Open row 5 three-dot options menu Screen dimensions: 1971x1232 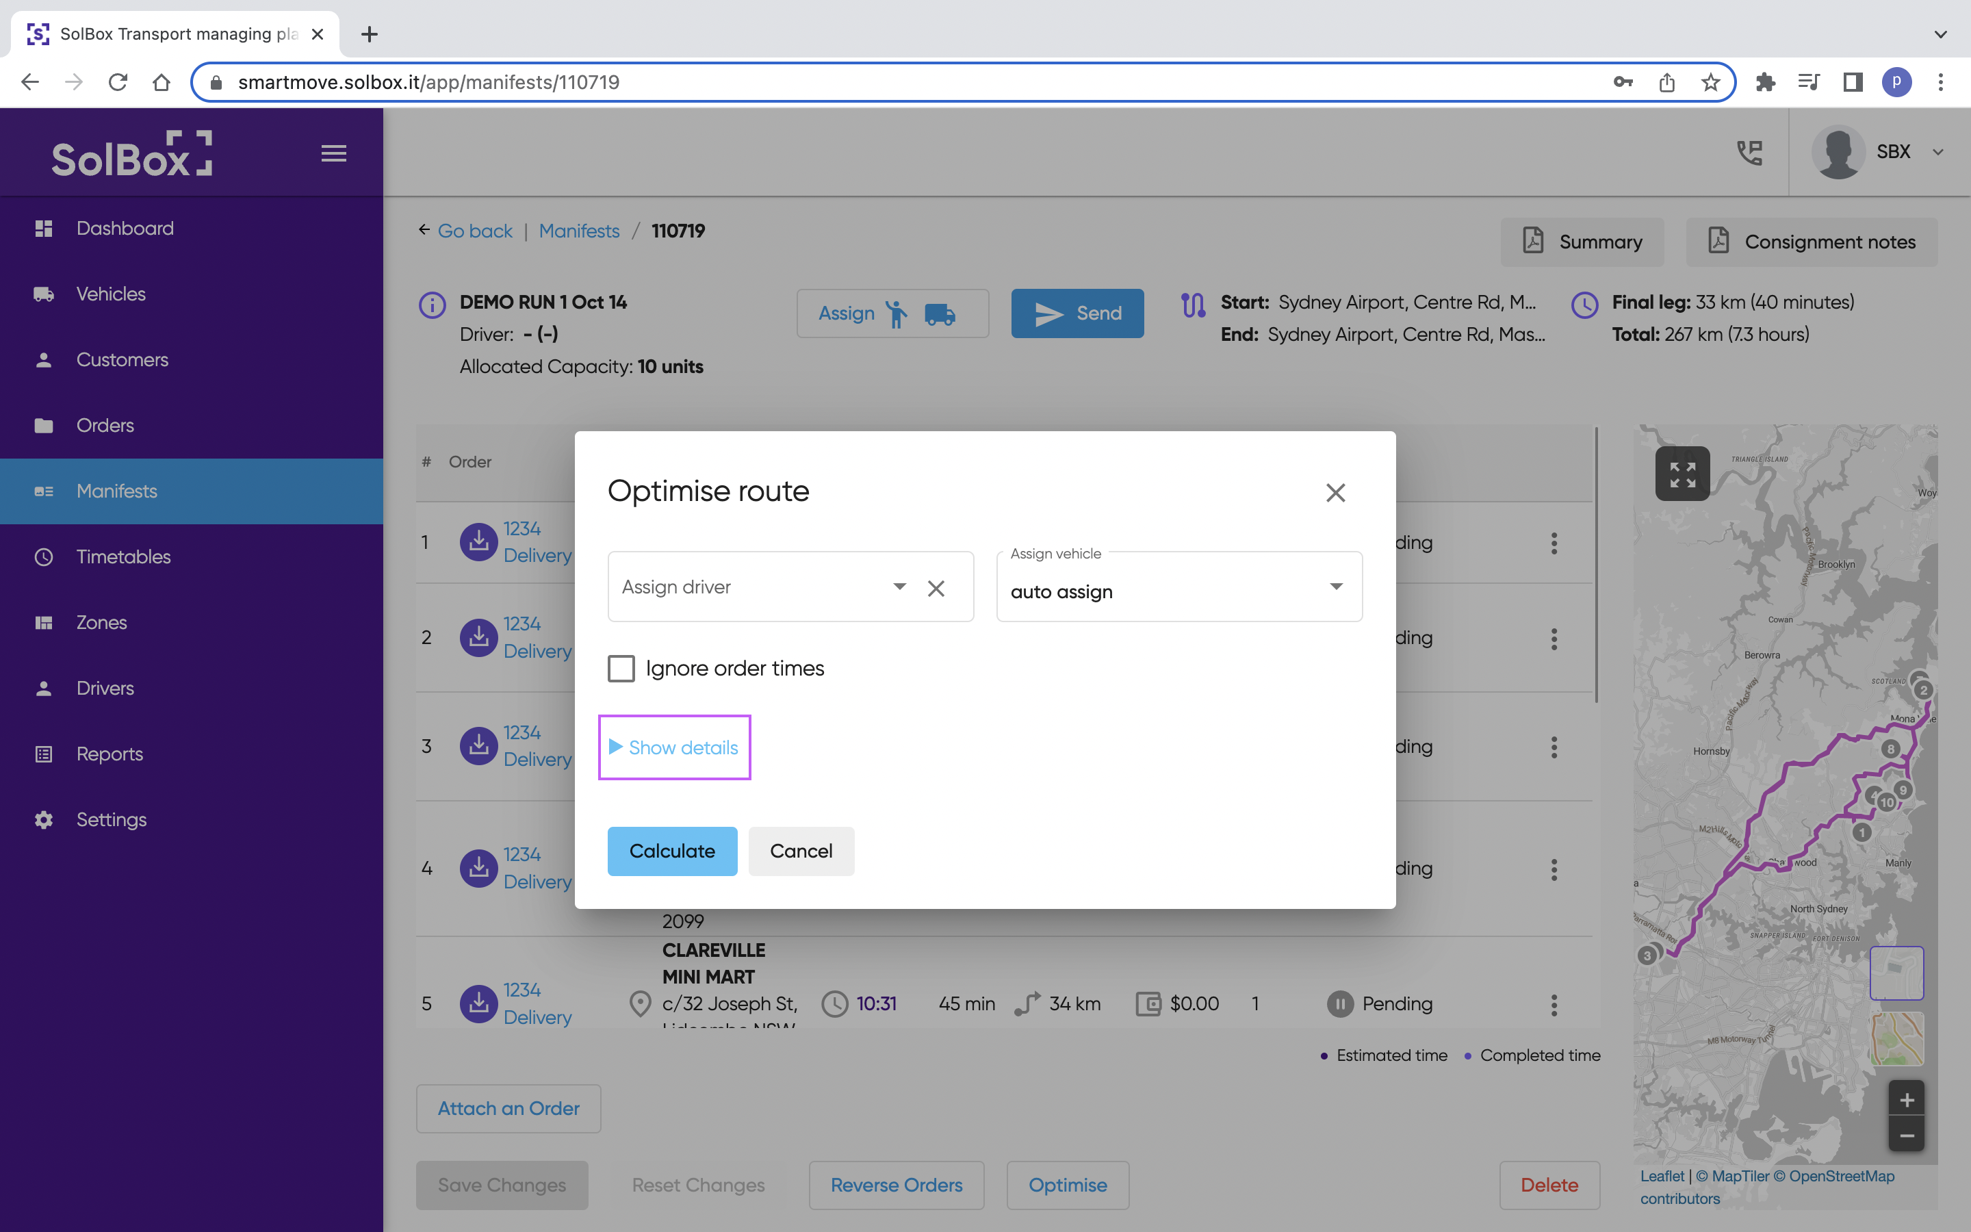click(x=1554, y=1005)
